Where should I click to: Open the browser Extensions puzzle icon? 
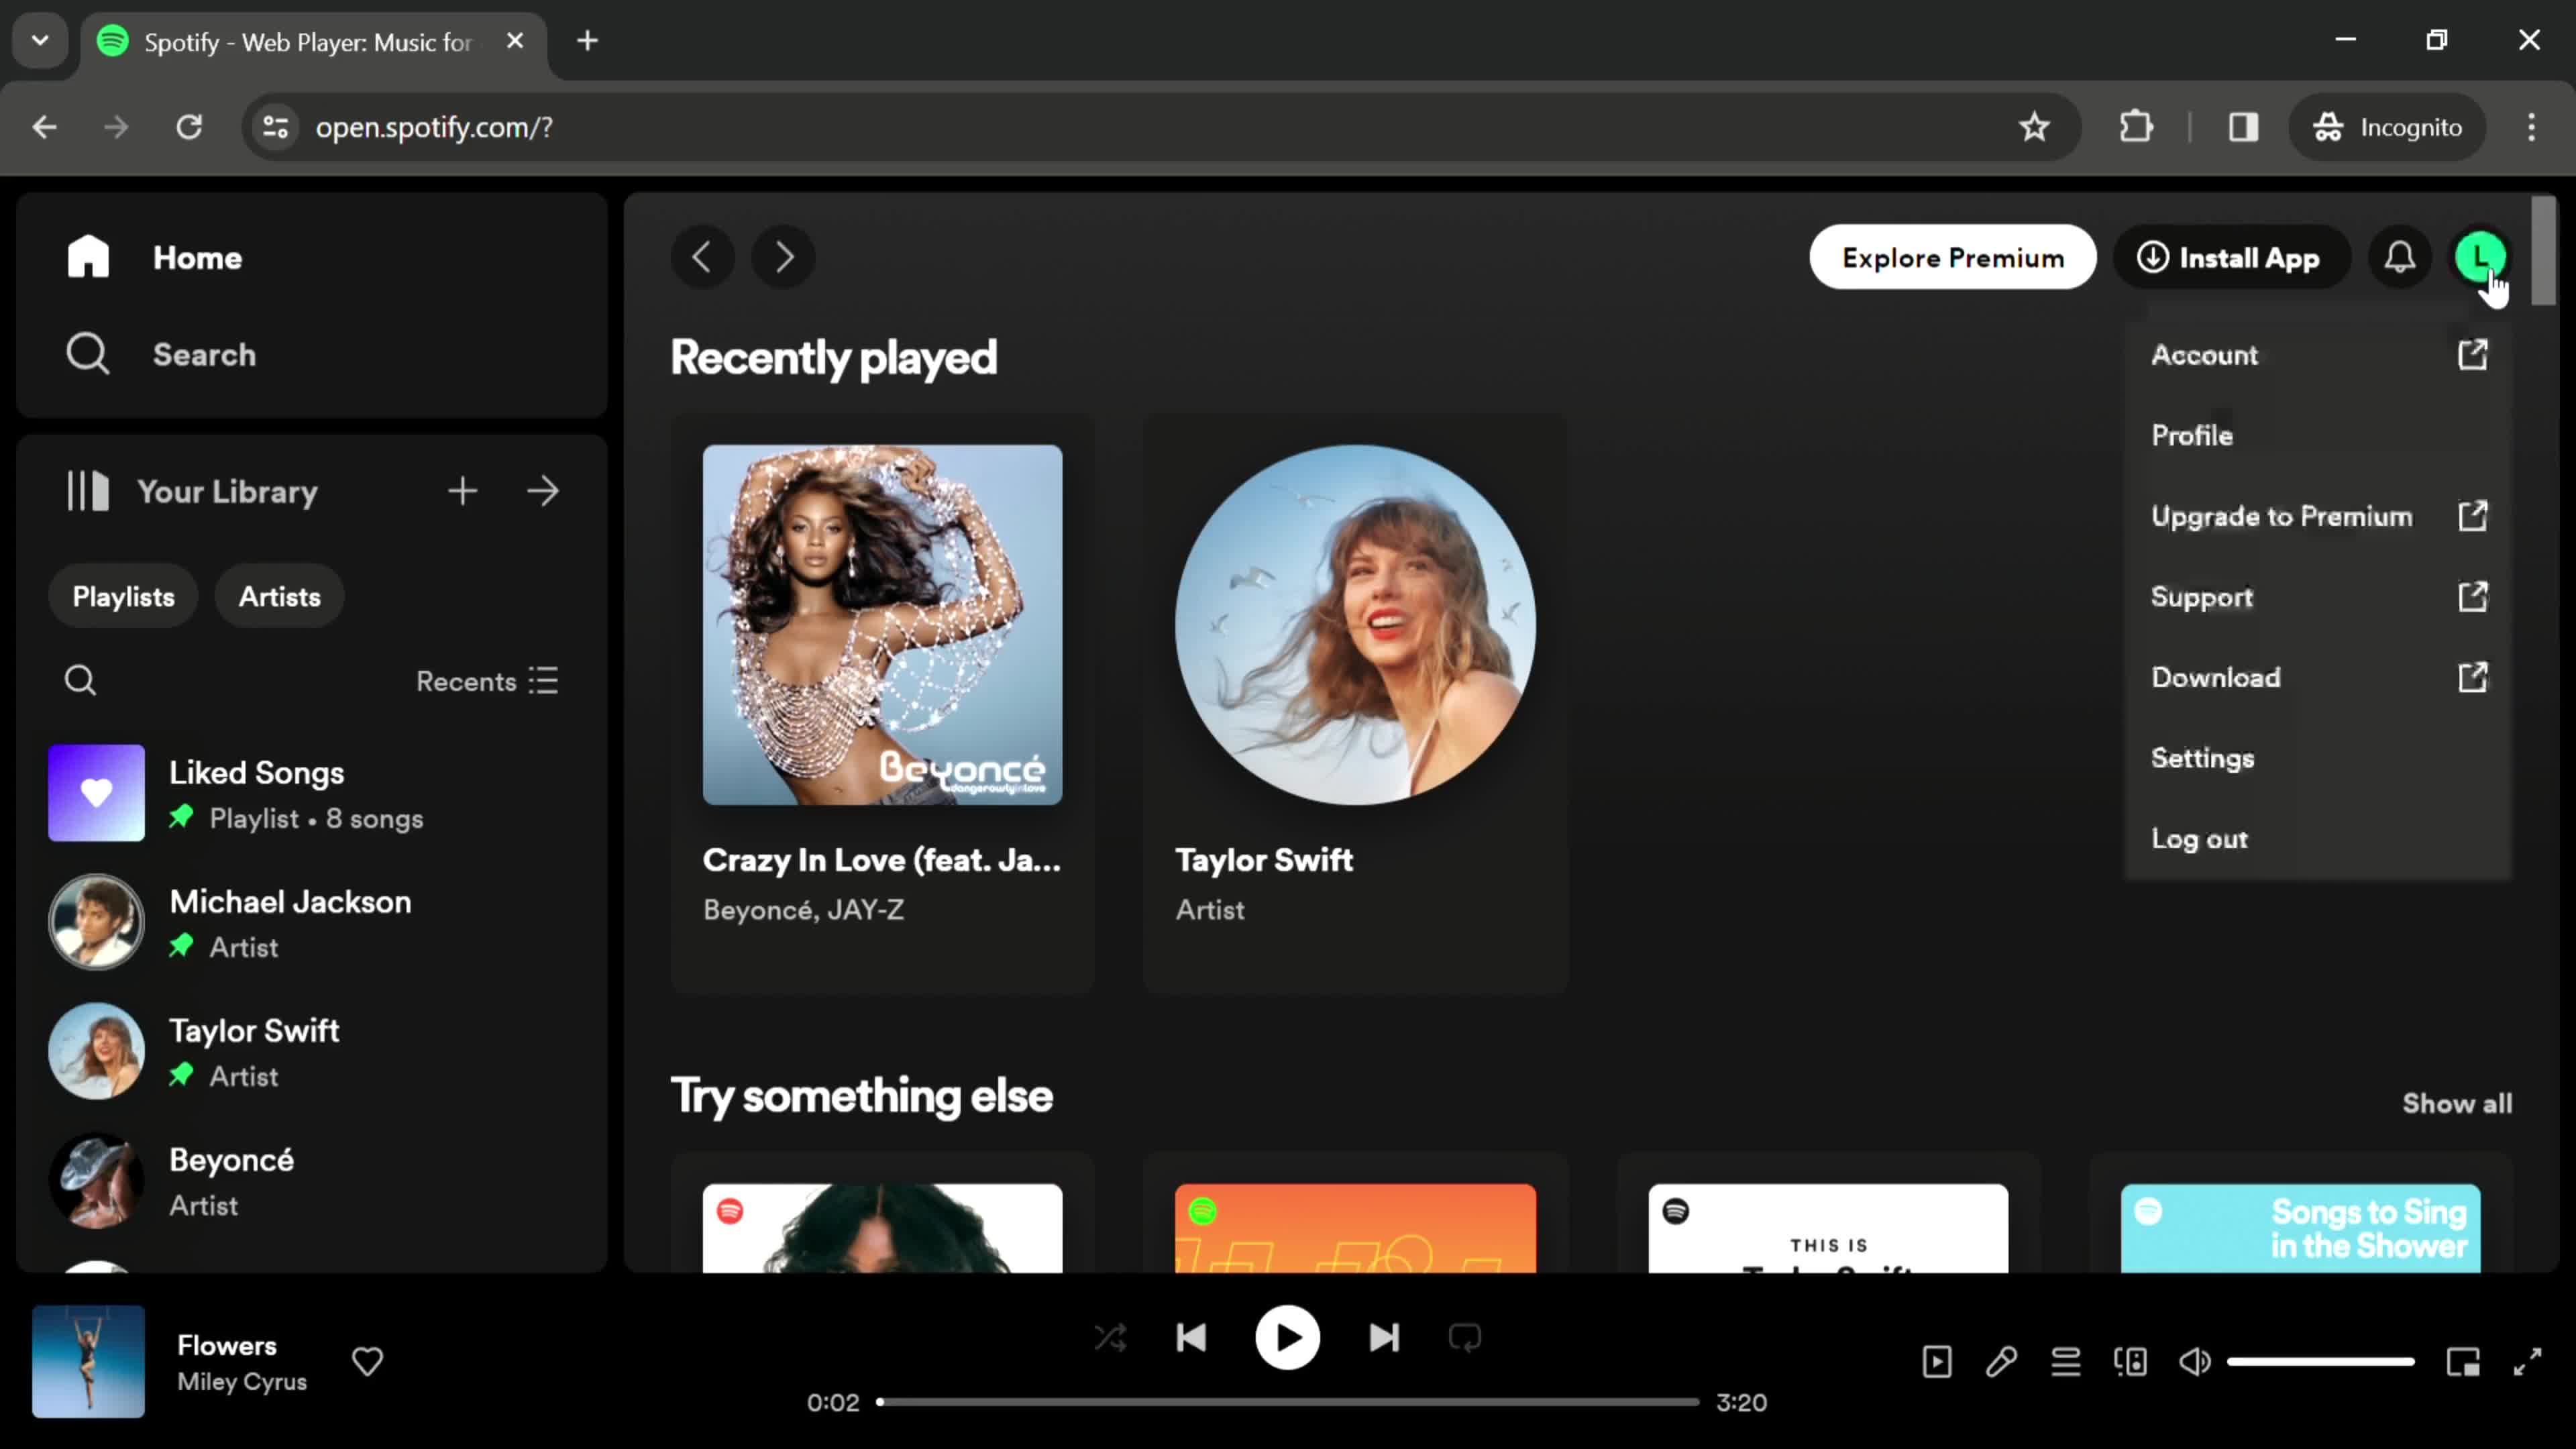point(2136,127)
